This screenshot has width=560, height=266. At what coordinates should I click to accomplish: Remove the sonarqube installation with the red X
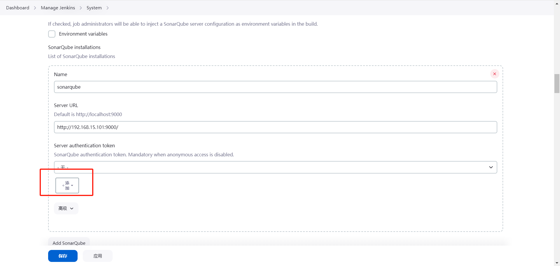pos(494,74)
